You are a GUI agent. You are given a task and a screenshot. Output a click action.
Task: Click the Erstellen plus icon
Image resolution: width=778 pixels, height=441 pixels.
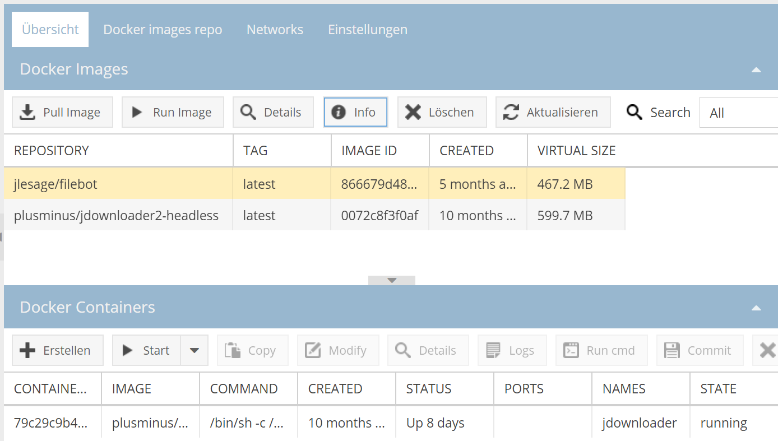(27, 350)
